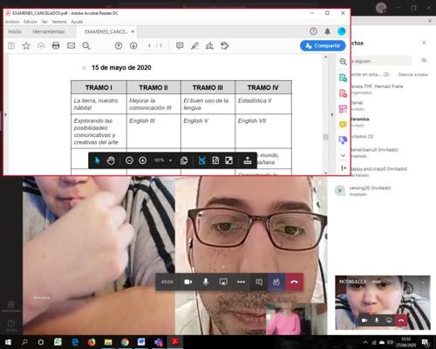Open the sign document tool
This screenshot has width=436, height=349.
coord(209,45)
